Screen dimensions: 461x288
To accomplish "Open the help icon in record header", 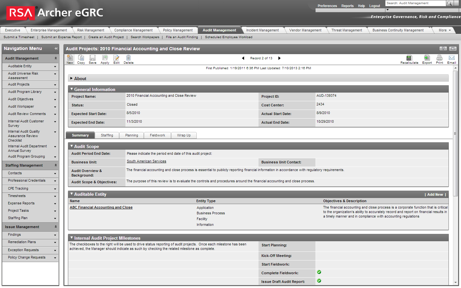I will click(443, 48).
